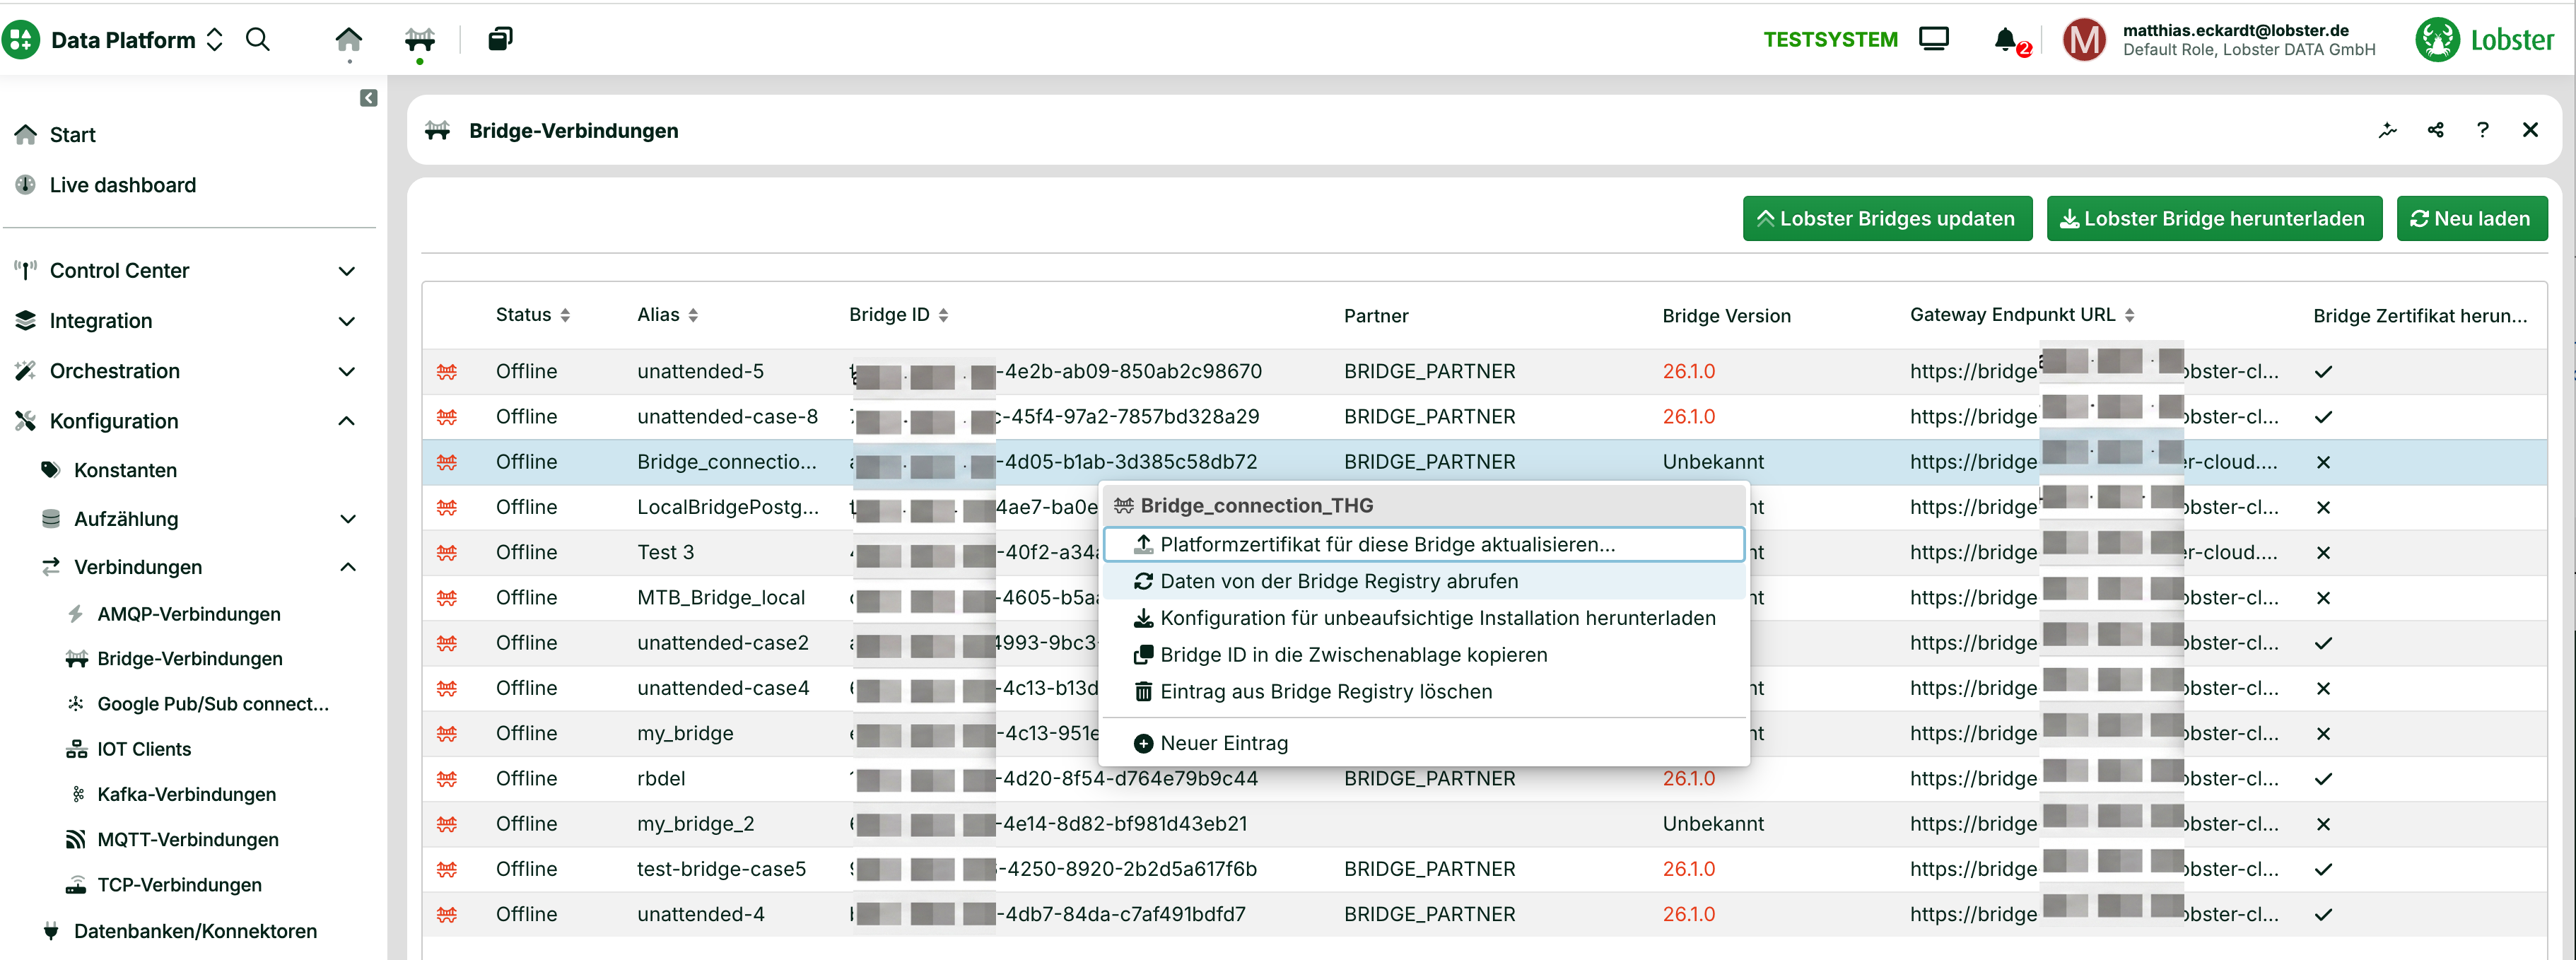The height and width of the screenshot is (960, 2576).
Task: Choose Platformzertifikat für diese Bridge aktualisieren
Action: coord(1424,545)
